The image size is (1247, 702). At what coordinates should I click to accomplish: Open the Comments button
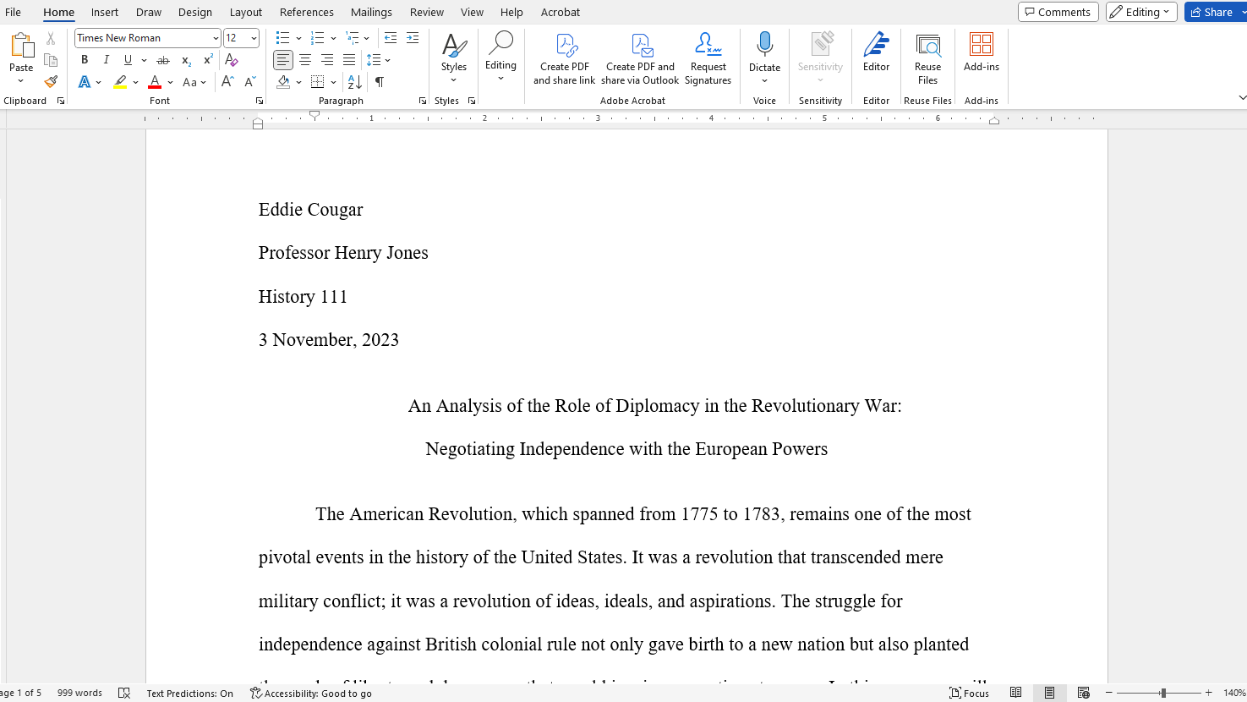tap(1058, 12)
